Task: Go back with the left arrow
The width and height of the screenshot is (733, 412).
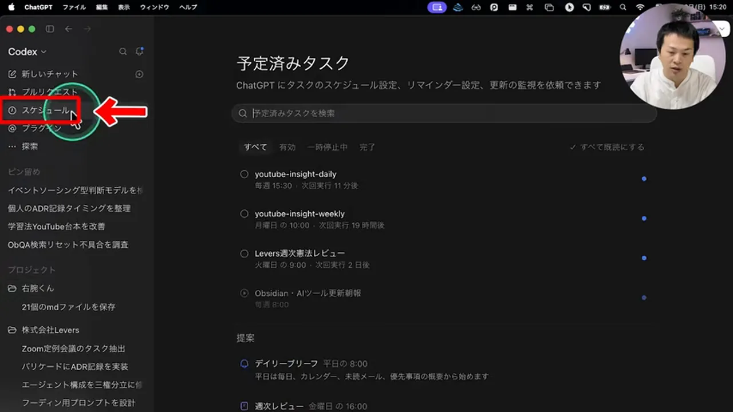Action: click(69, 29)
